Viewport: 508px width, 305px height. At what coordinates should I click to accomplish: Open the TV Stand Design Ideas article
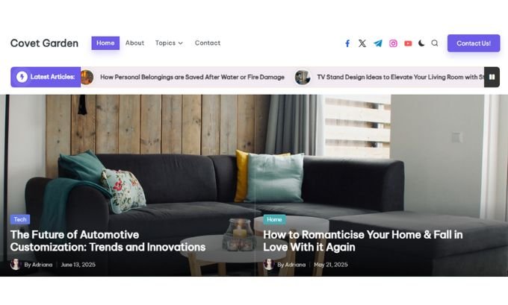[400, 77]
